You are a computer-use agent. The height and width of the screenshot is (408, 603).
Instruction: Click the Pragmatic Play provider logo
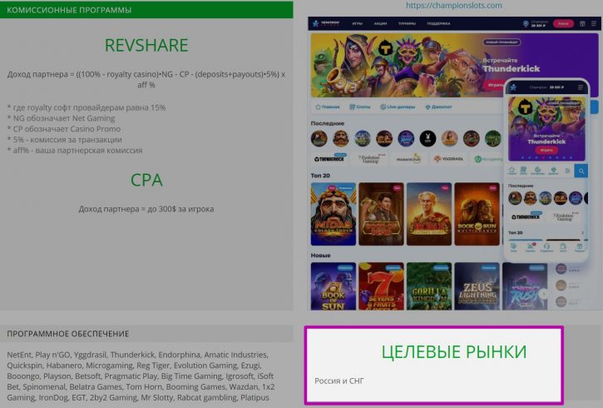pos(408,158)
